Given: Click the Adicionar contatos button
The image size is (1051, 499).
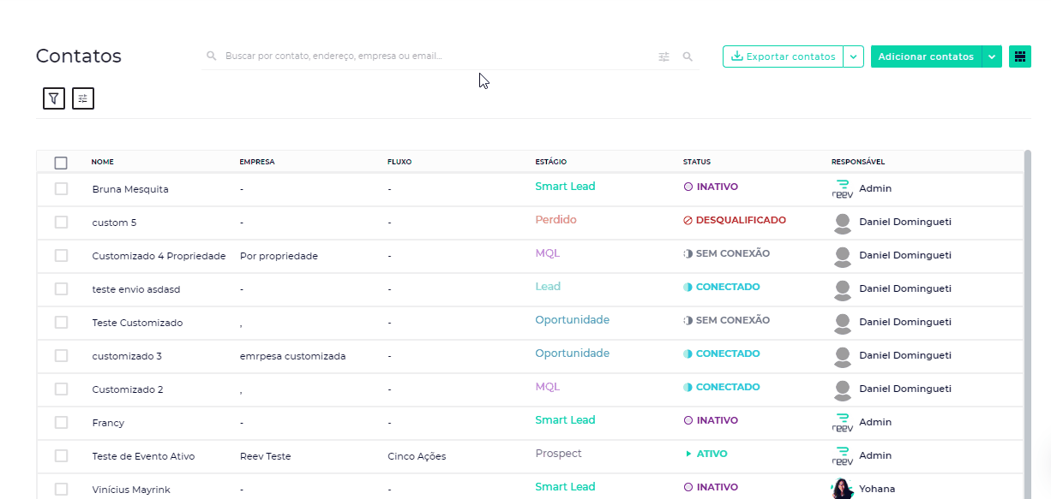Looking at the screenshot, I should (926, 56).
